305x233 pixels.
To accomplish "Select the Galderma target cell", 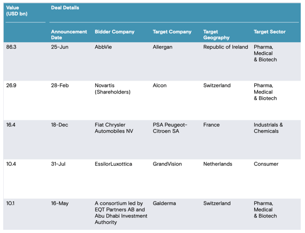I will point(164,203).
